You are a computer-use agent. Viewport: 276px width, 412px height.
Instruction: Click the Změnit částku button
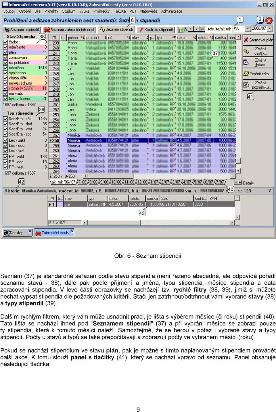pyautogui.click(x=258, y=51)
